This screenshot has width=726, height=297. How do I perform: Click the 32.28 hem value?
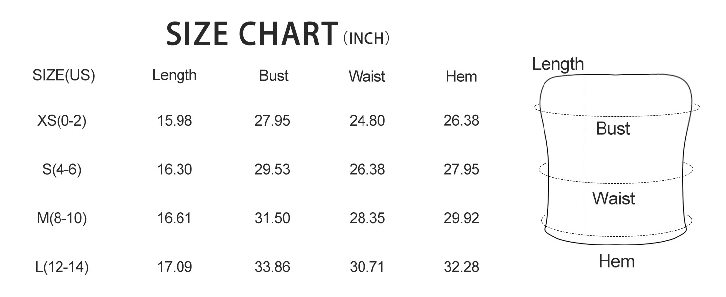pos(461,267)
